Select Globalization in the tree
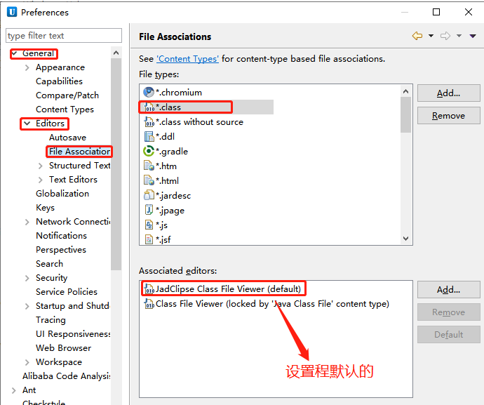Screen dimensions: 484x405 pyautogui.click(x=62, y=194)
